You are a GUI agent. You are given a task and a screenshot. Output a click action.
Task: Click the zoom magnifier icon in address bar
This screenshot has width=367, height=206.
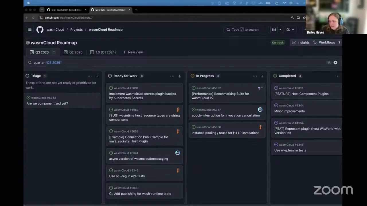click(x=292, y=17)
